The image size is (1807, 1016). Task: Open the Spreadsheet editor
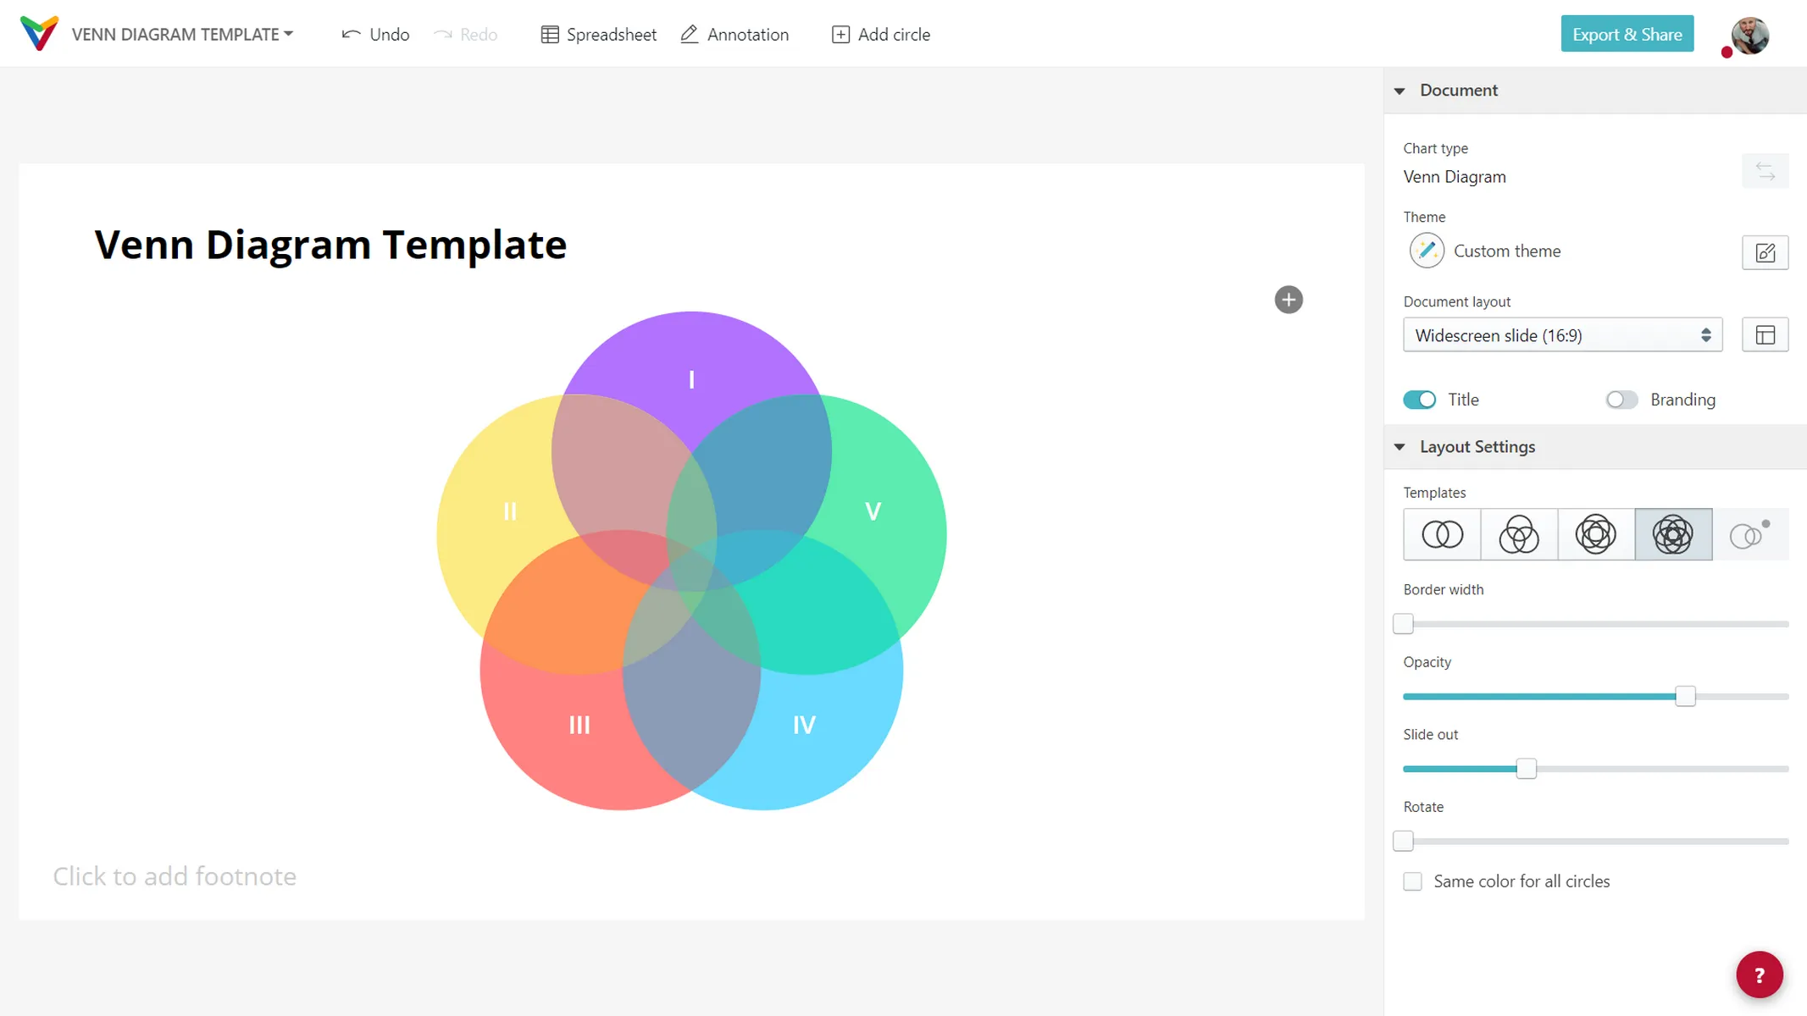pos(597,34)
